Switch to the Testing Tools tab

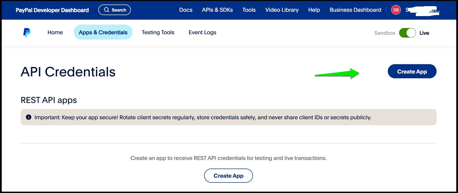(158, 33)
